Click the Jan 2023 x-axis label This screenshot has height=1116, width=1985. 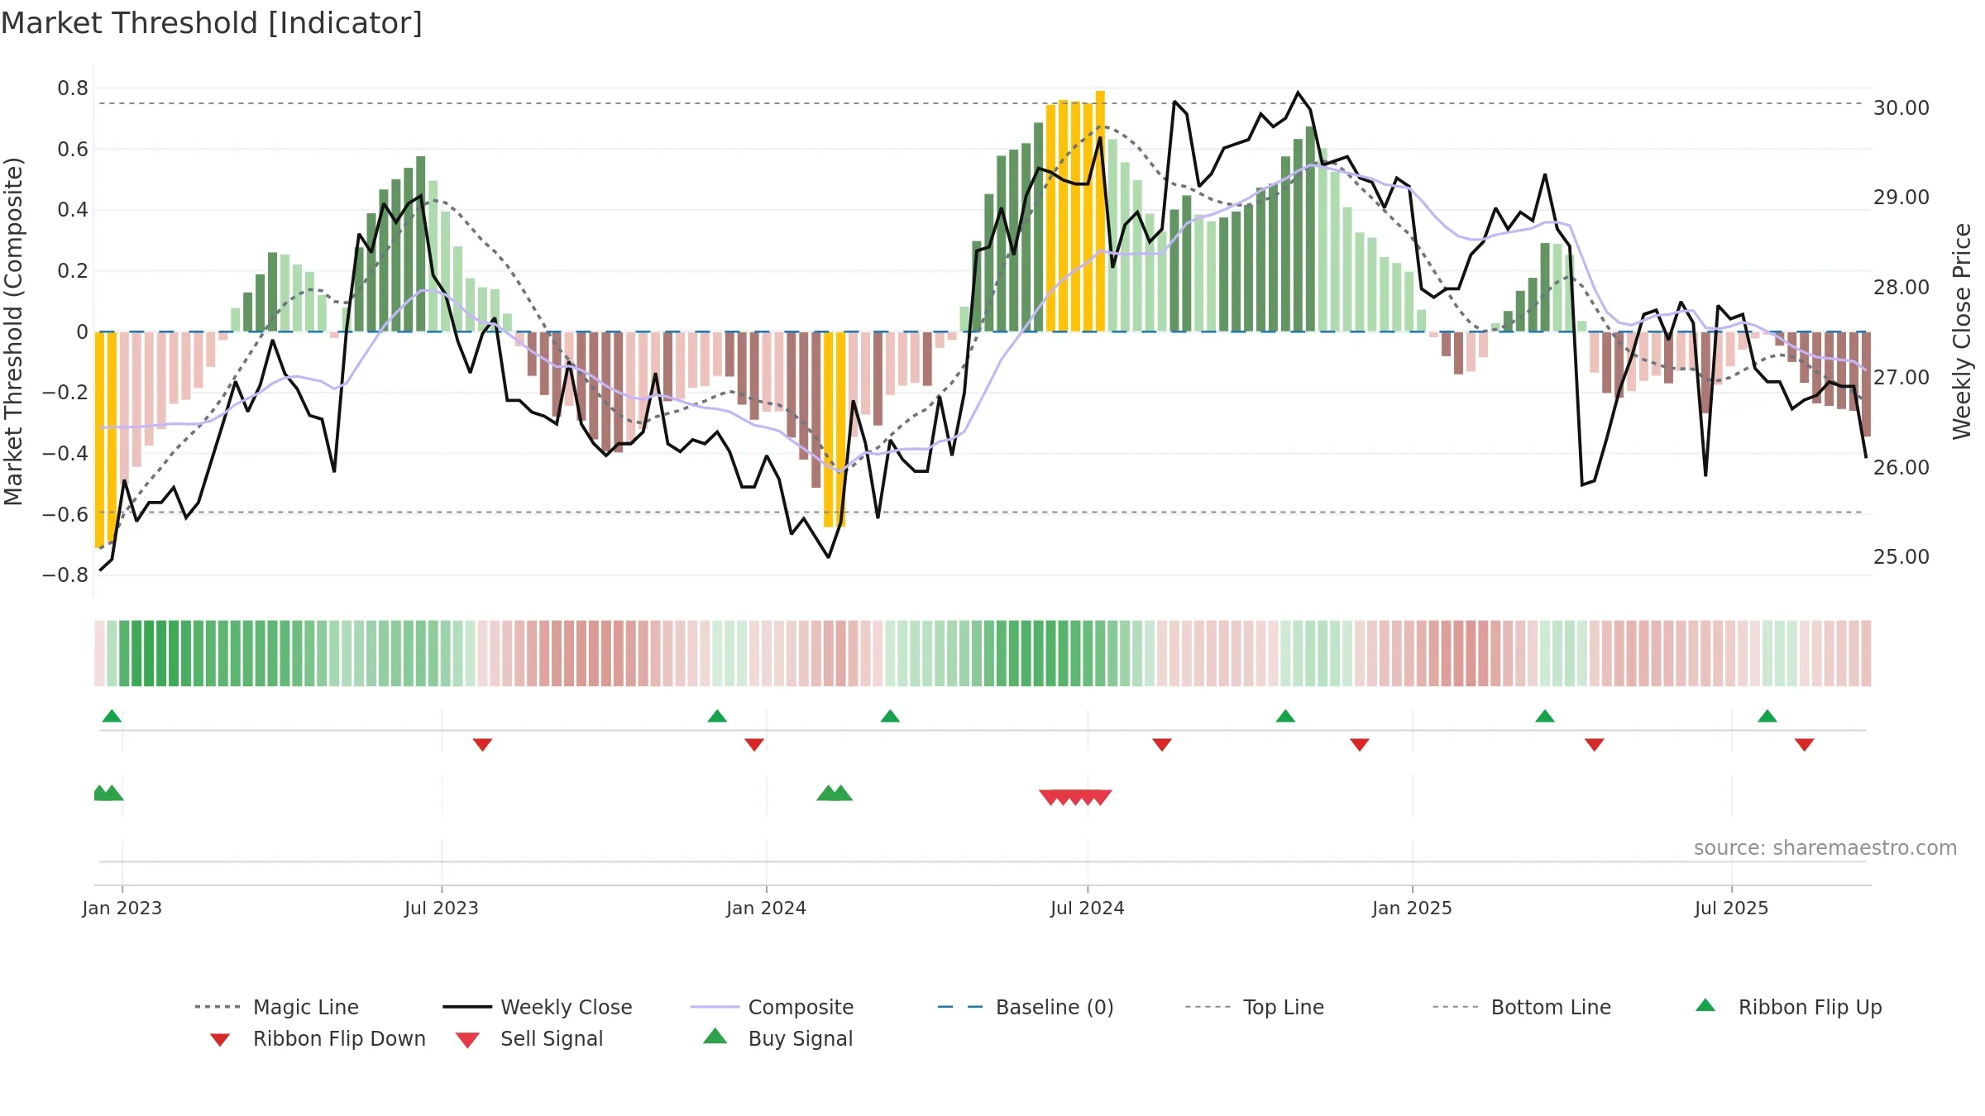click(122, 908)
